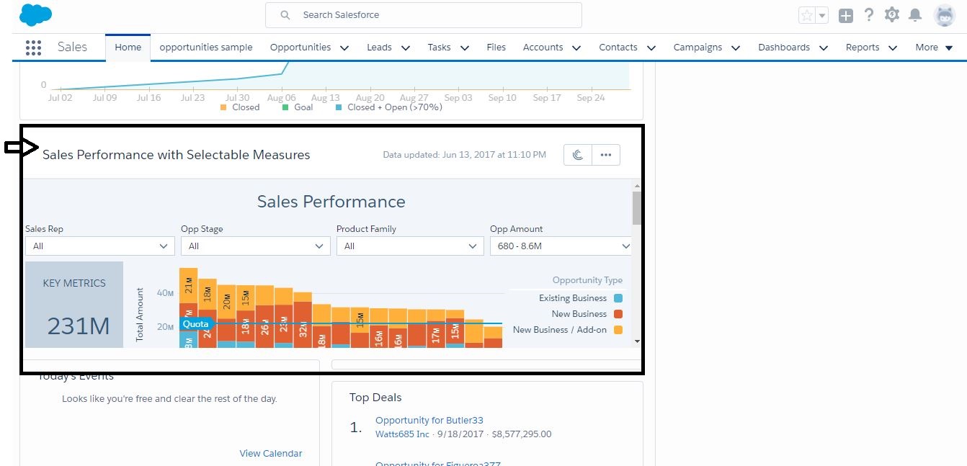Click the Salesforce cloud logo
Viewport: 967px width, 466px height.
pyautogui.click(x=35, y=14)
